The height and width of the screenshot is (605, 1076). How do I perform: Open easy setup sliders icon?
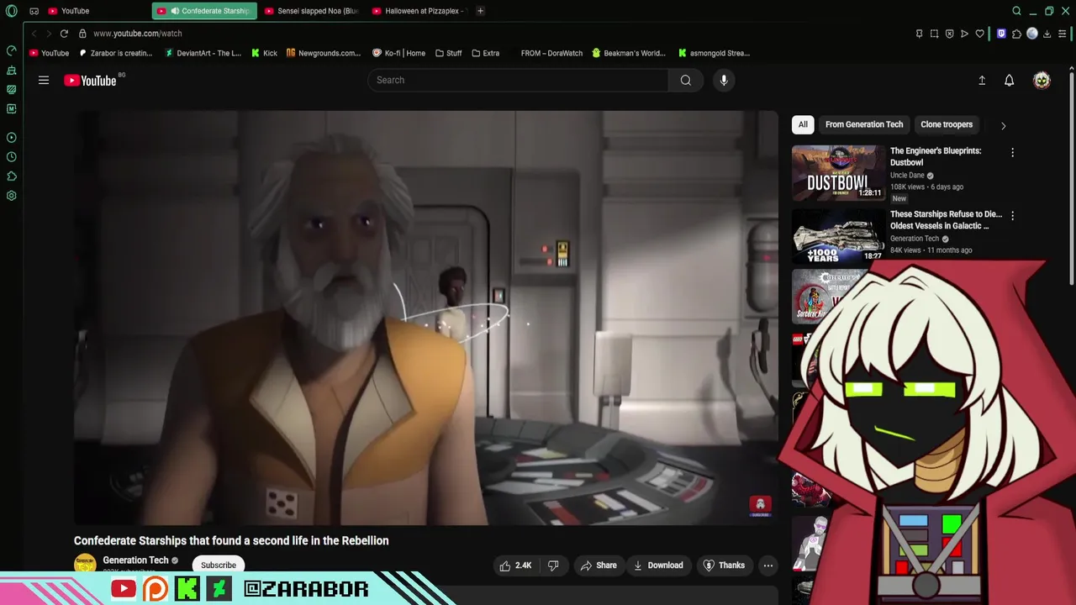tap(1063, 34)
